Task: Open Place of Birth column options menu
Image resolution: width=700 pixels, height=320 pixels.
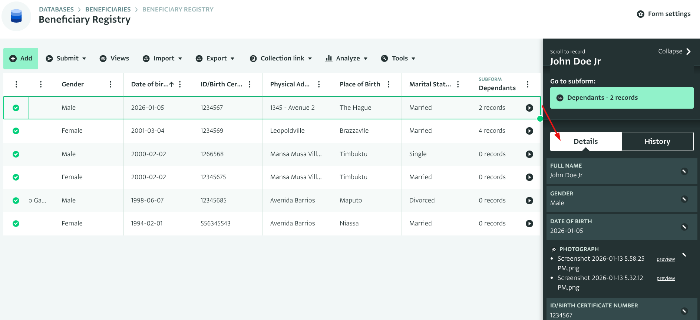Action: tap(389, 85)
